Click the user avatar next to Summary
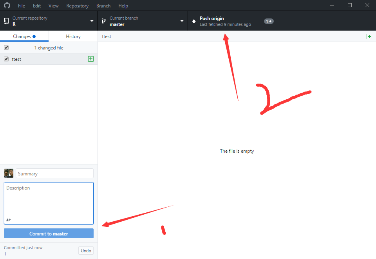The image size is (376, 259). point(9,173)
